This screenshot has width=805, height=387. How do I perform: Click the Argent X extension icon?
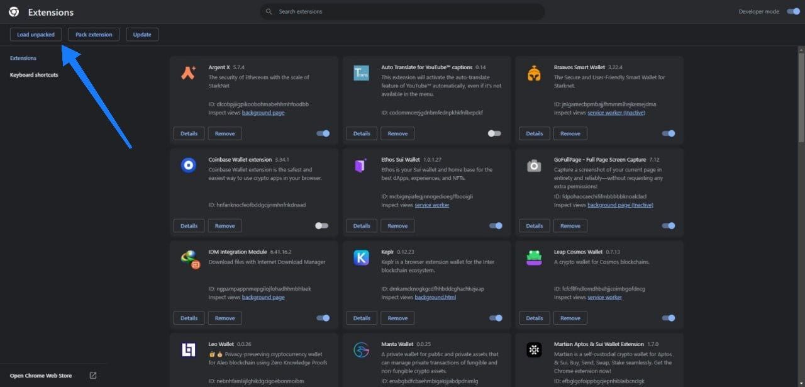point(189,73)
